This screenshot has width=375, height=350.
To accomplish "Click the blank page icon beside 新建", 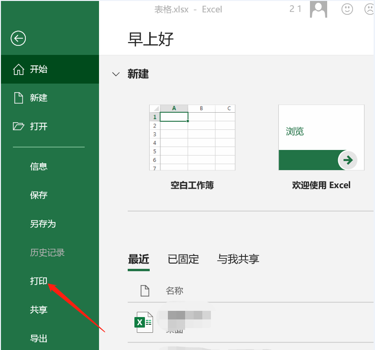I will click(18, 98).
